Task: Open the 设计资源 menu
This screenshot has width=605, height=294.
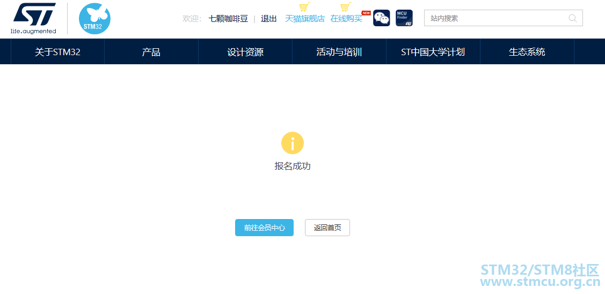Action: click(x=245, y=52)
